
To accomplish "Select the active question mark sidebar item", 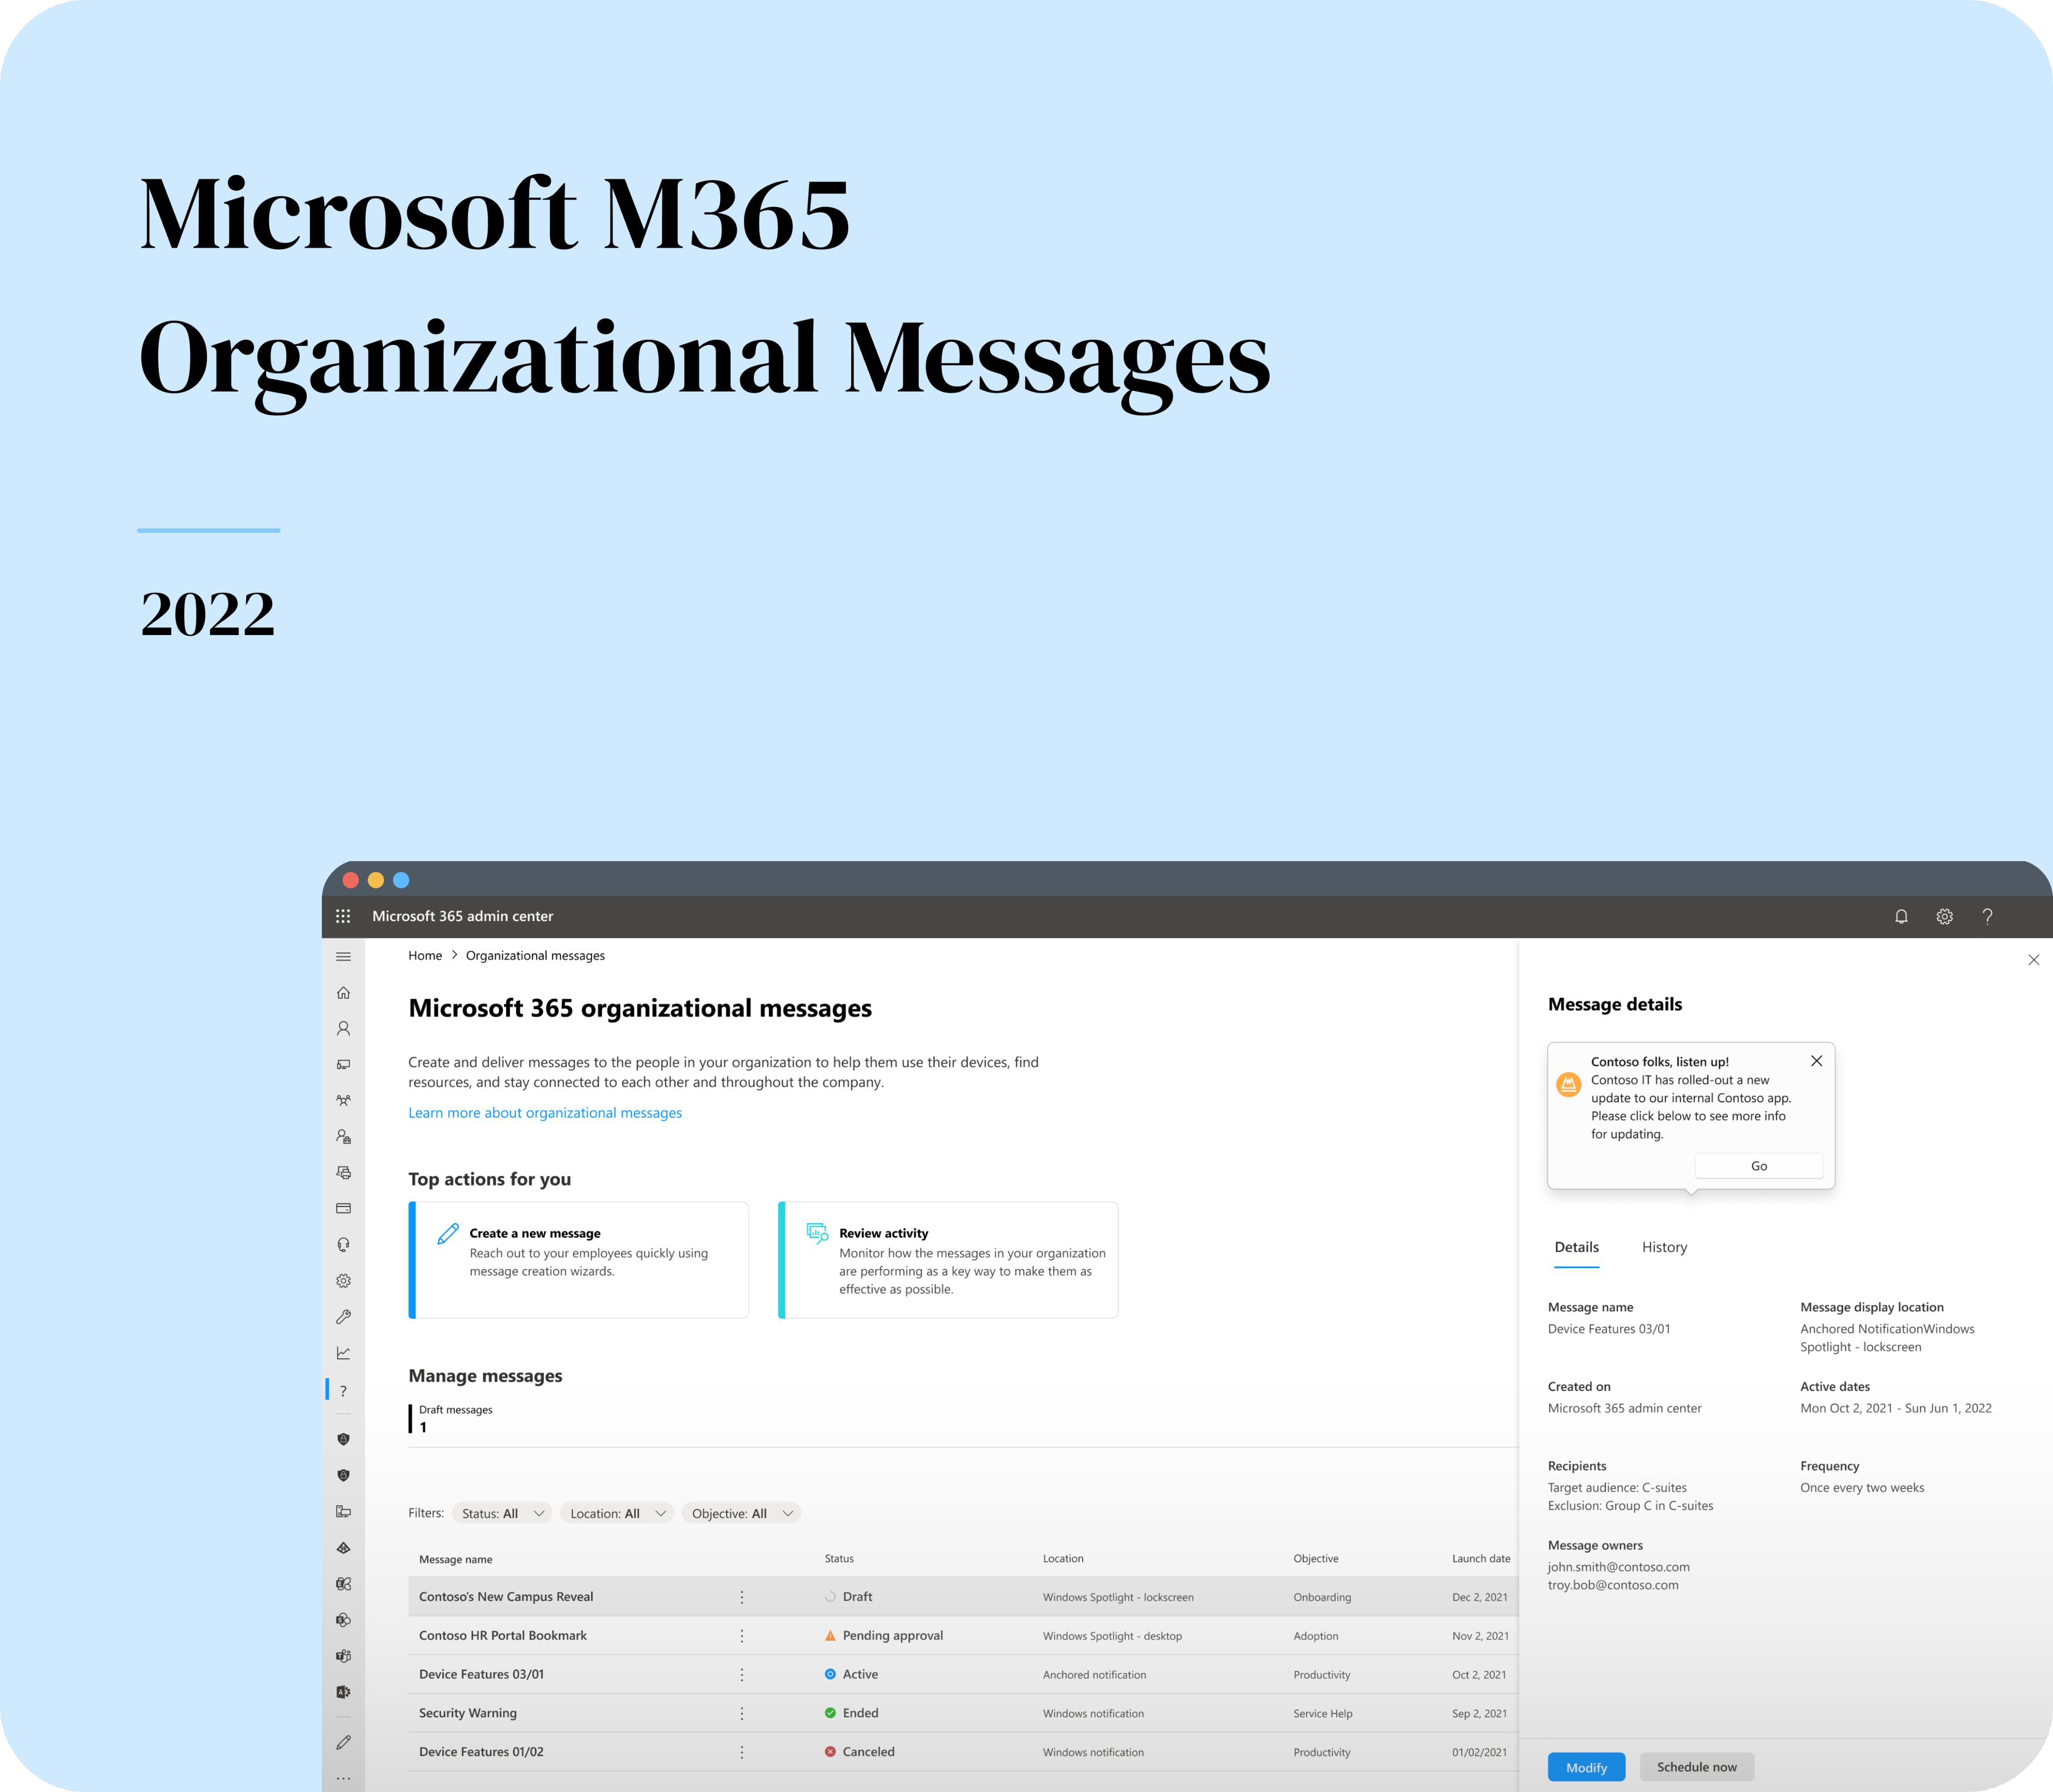I will (x=343, y=1391).
